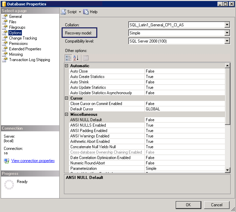Switch to Categorized view in Other options
The image size is (236, 212).
[68, 58]
